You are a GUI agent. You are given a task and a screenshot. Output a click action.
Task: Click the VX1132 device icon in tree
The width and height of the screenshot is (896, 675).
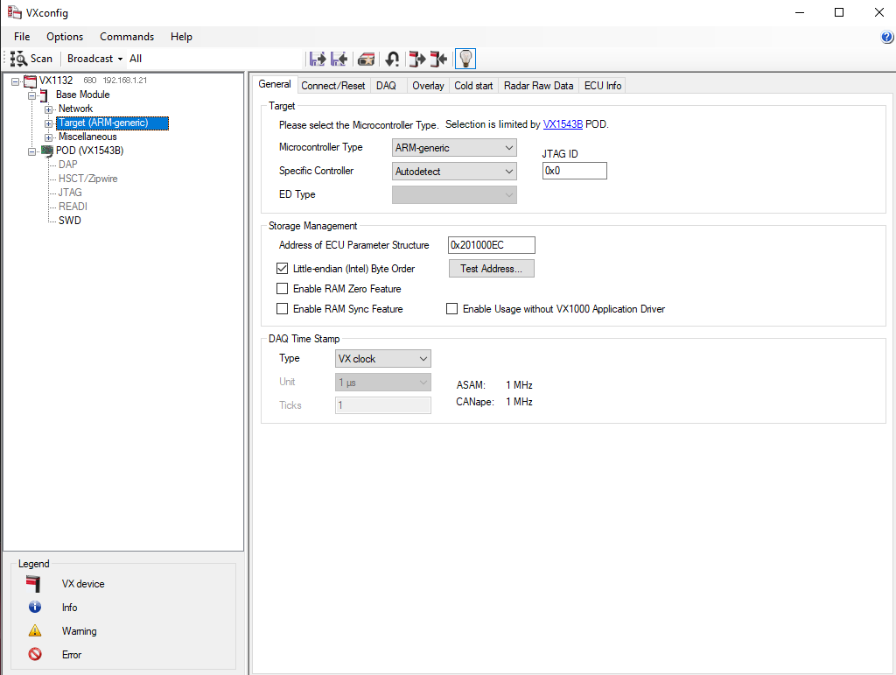tap(31, 81)
